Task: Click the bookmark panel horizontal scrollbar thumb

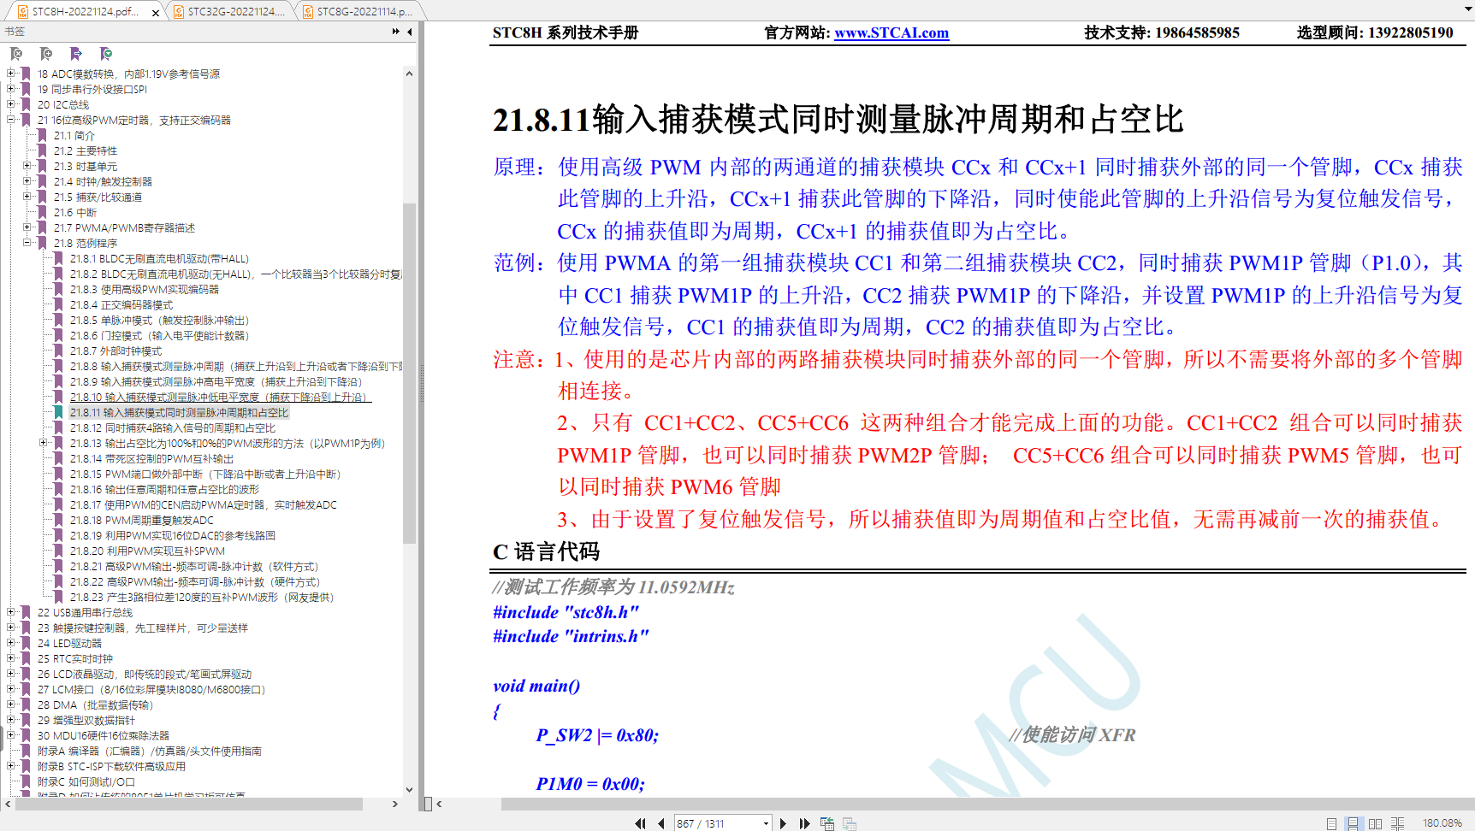Action: click(x=188, y=804)
